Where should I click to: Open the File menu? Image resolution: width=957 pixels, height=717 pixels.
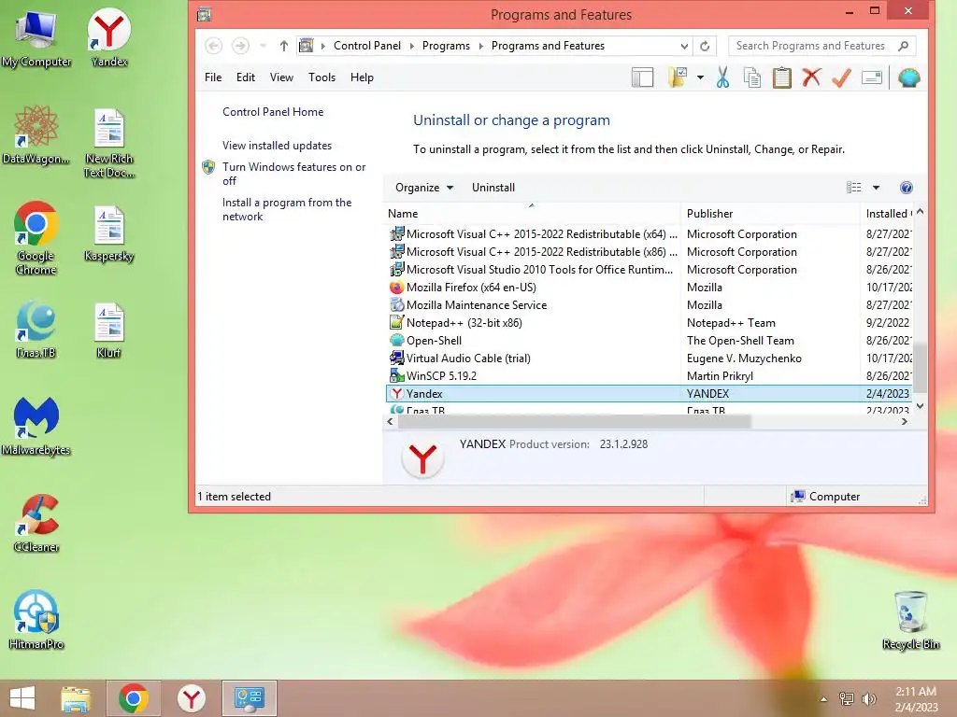coord(213,77)
